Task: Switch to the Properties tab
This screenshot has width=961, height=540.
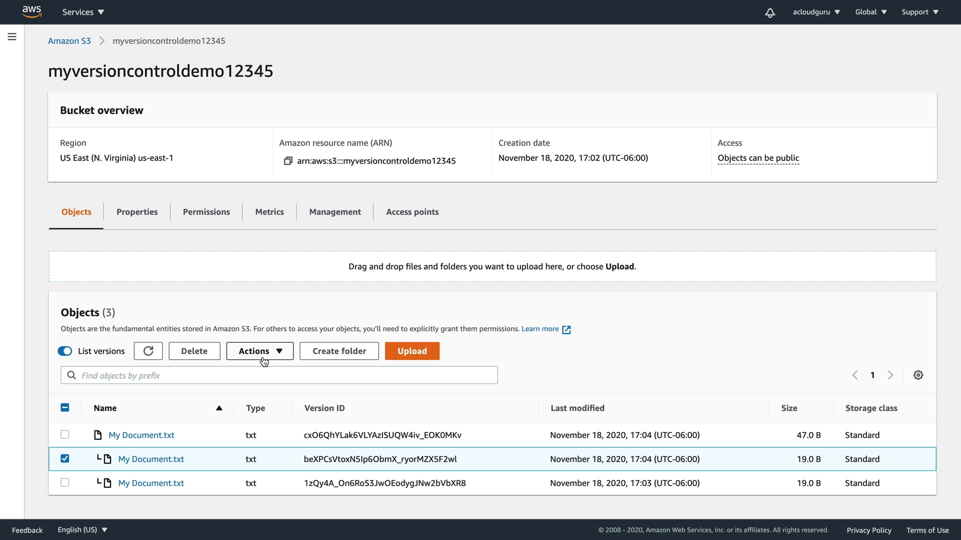Action: (137, 212)
